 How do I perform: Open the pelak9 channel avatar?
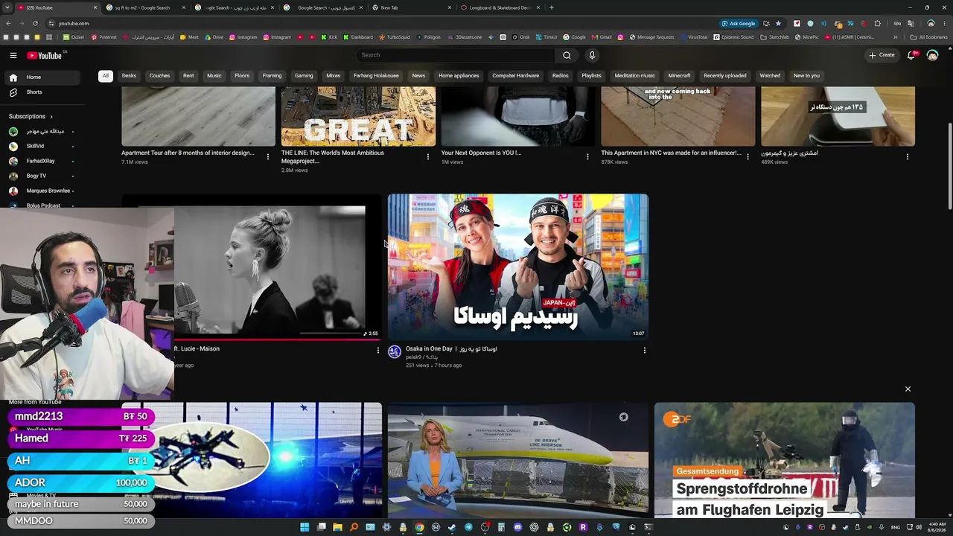395,352
